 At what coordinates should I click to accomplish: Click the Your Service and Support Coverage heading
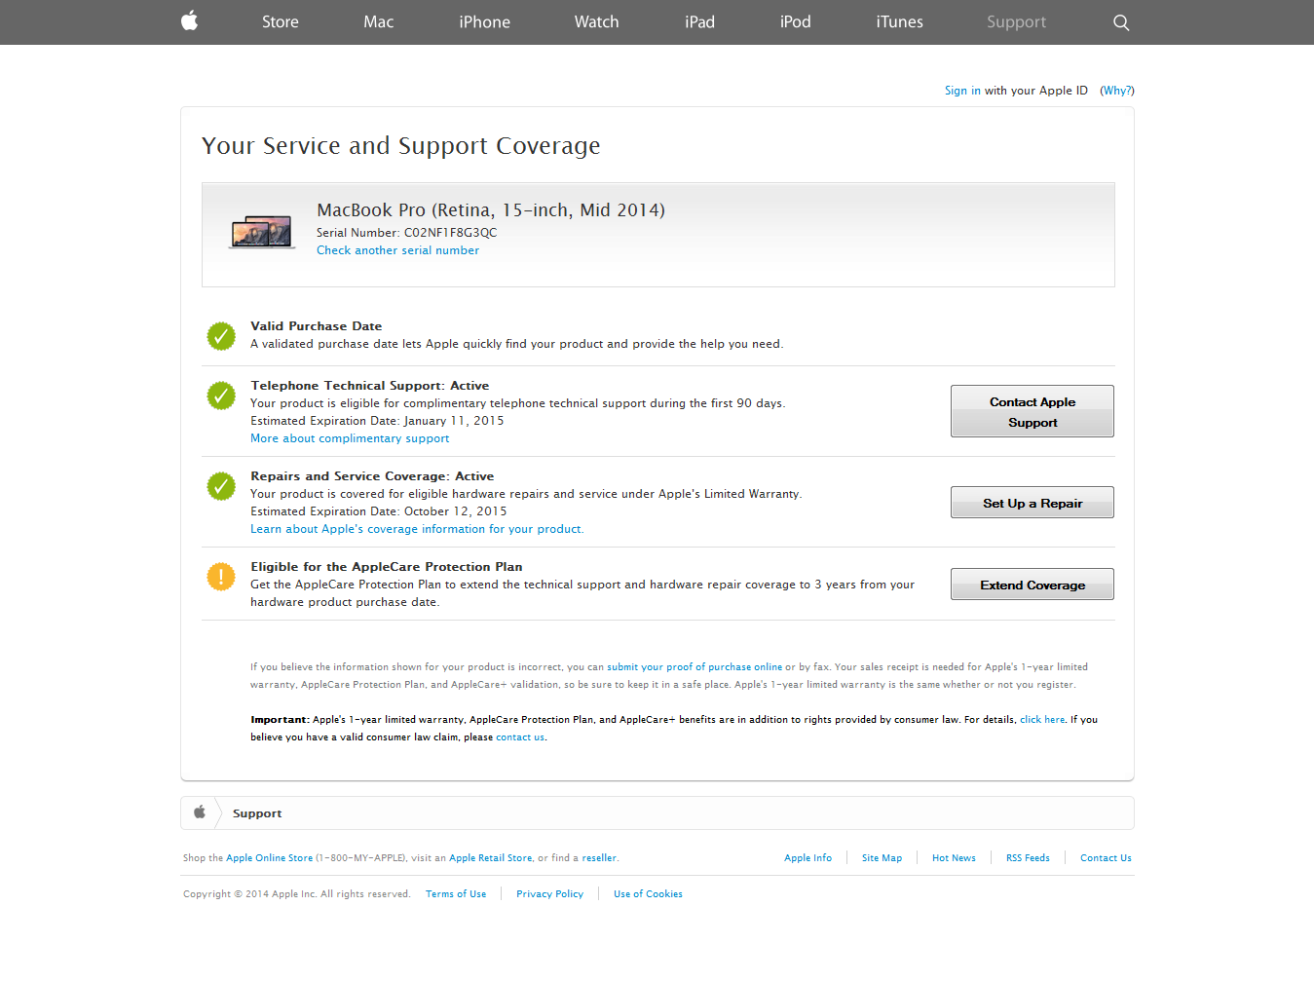click(x=400, y=146)
